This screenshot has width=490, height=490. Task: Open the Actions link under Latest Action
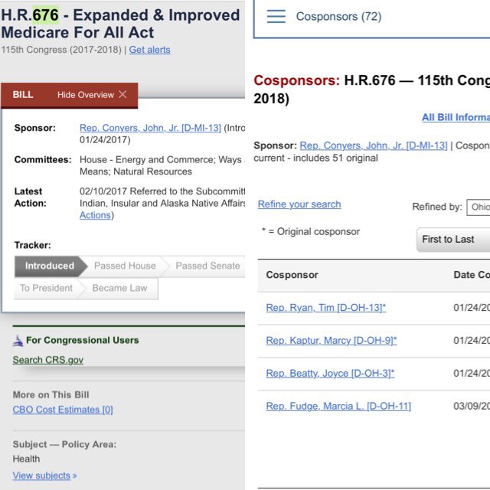click(x=95, y=215)
